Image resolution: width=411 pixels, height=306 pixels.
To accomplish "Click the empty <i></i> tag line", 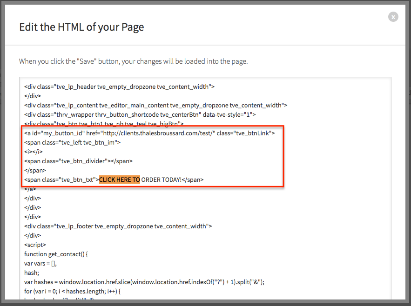I will tap(34, 152).
